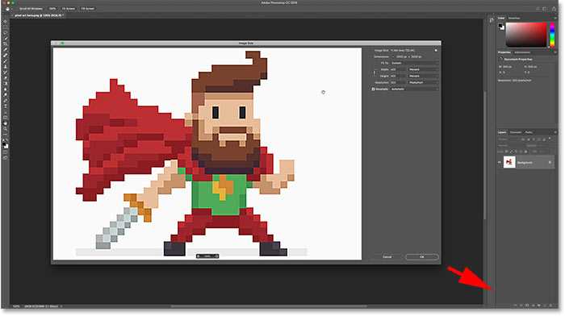Screen dimensions: 565x316
Task: Select the Clone Stamp tool
Action: coord(5,67)
